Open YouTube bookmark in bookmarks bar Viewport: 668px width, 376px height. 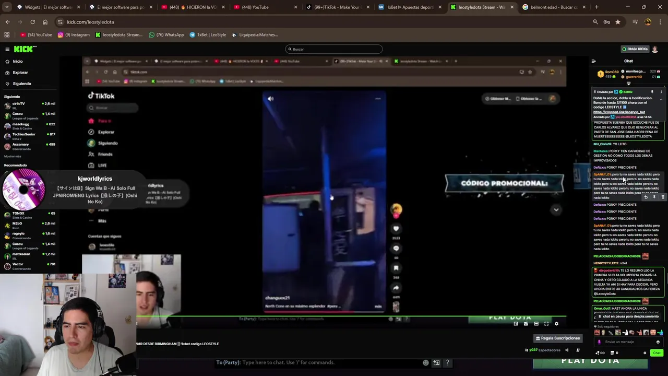tap(36, 35)
